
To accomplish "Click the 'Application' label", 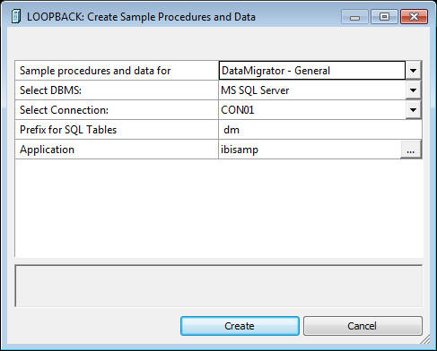I will 47,150.
